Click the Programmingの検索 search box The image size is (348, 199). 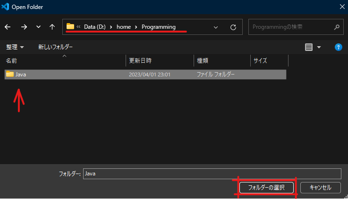[290, 27]
